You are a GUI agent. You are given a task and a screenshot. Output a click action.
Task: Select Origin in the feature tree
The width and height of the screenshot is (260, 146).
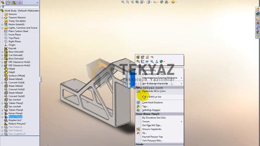click(12, 45)
